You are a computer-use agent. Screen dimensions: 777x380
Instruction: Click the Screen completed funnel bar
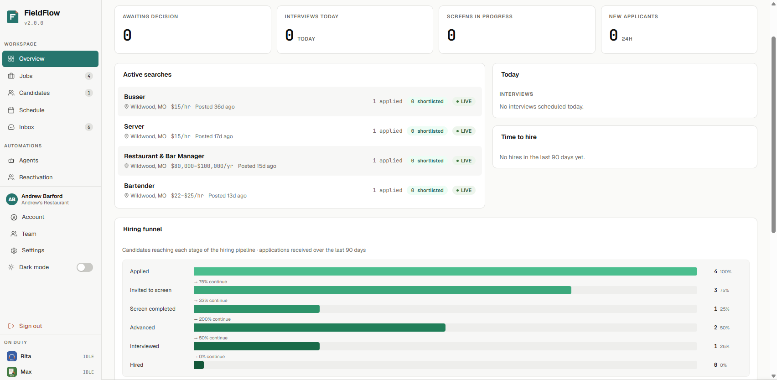257,309
